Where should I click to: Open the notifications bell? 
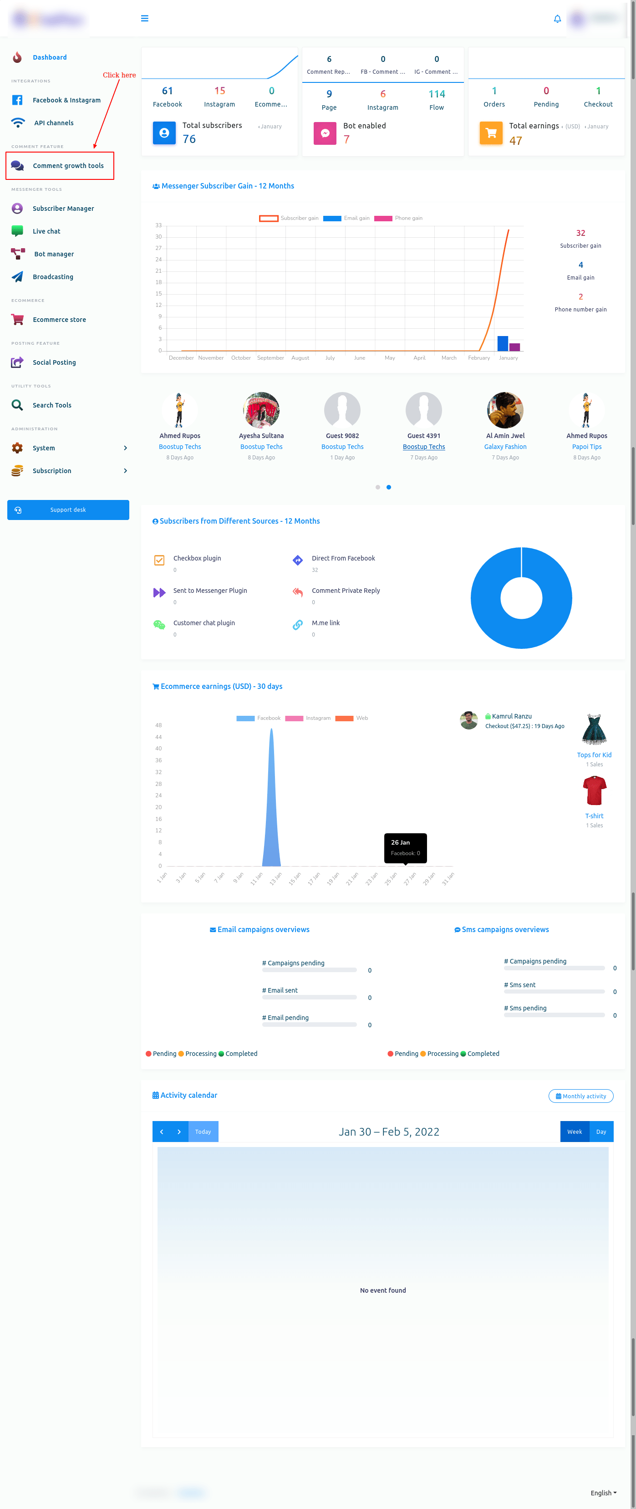557,19
